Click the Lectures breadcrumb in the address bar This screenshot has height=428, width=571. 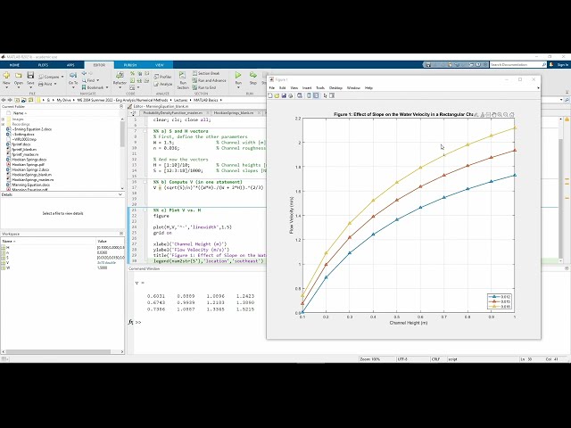click(180, 100)
